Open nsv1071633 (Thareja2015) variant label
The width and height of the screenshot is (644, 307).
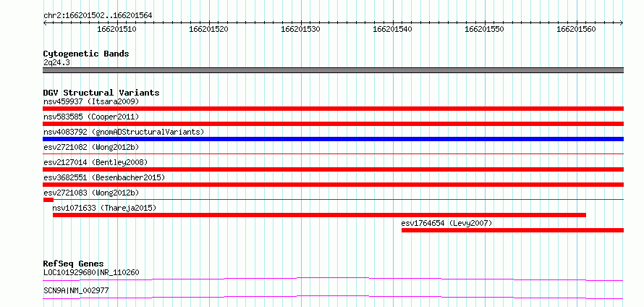pyautogui.click(x=104, y=208)
